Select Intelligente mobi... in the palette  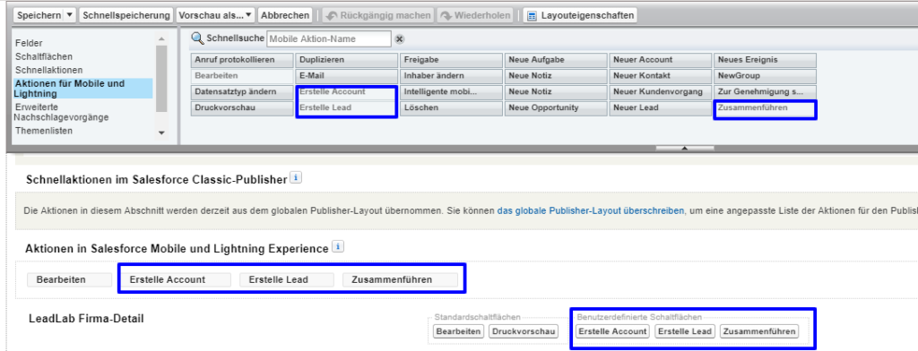coord(451,92)
